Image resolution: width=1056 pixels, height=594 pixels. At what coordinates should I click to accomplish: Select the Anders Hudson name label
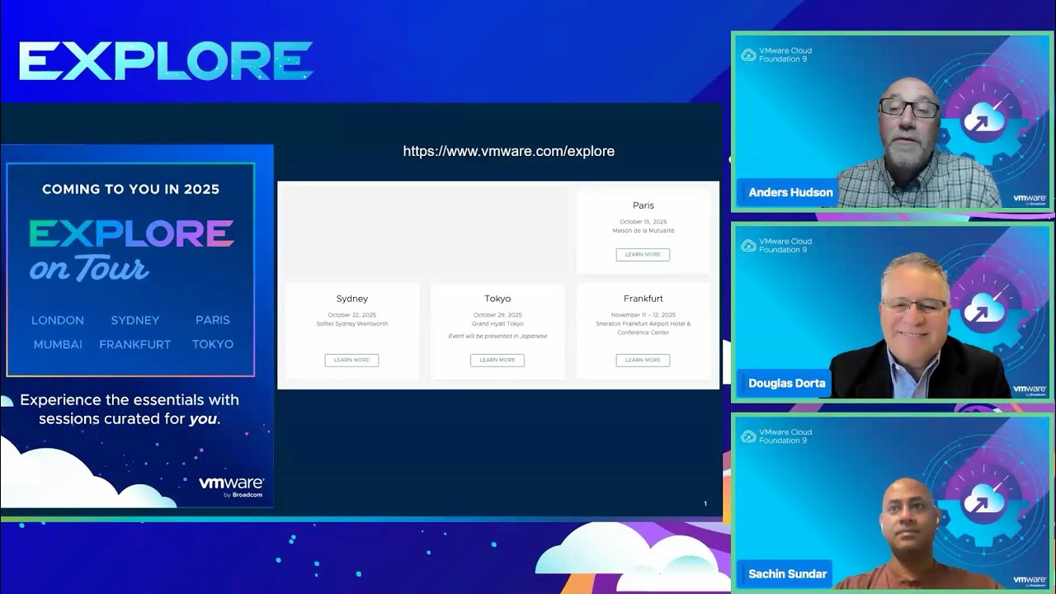(x=790, y=193)
